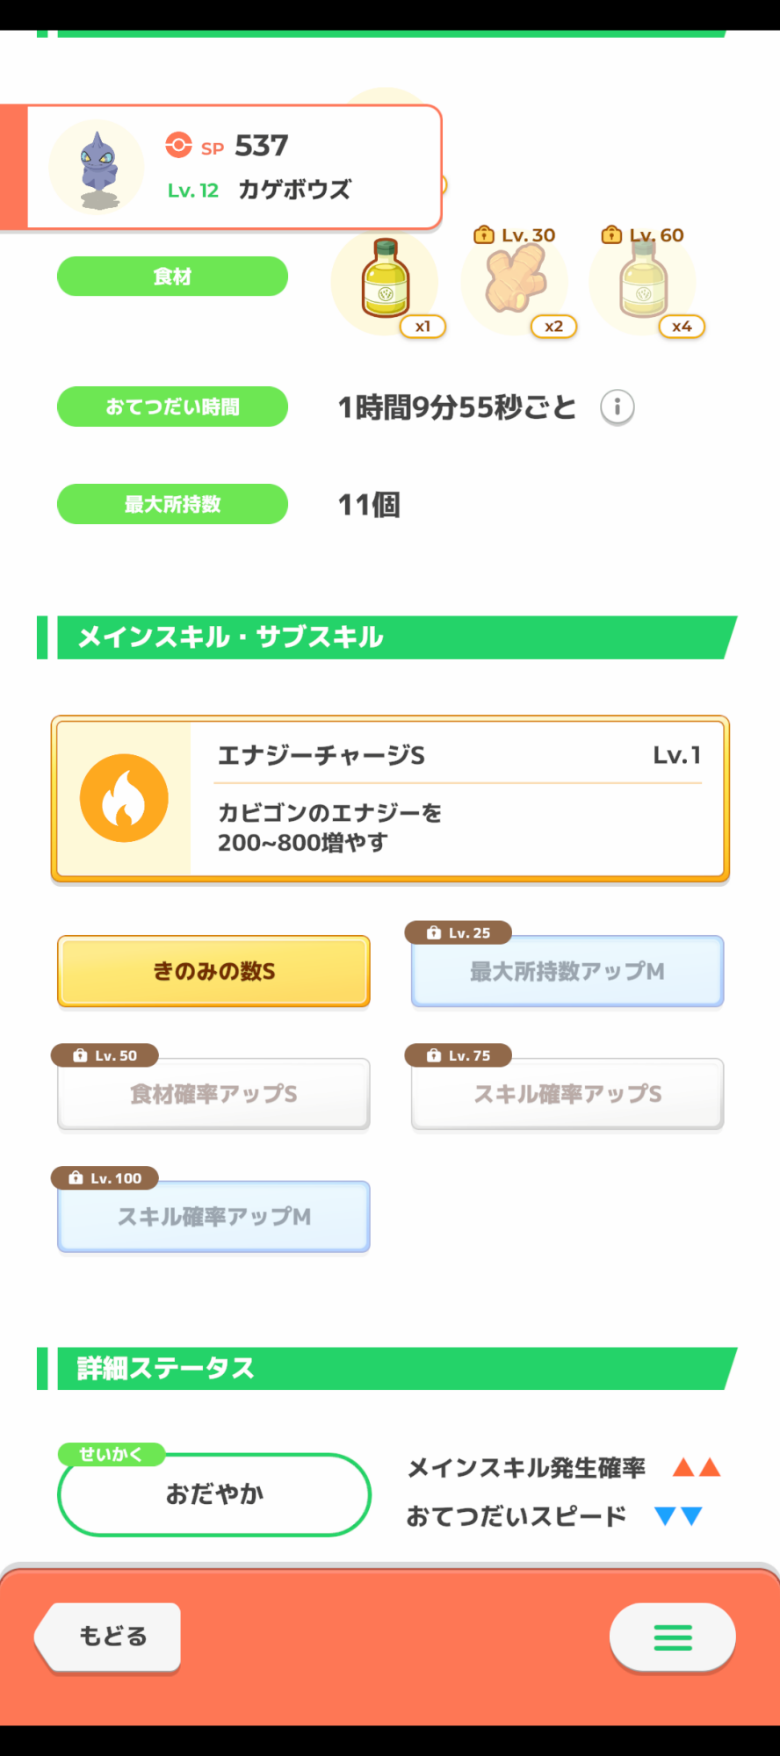This screenshot has height=1756, width=780.
Task: Tap the 最大所持数 green label
Action: point(172,504)
